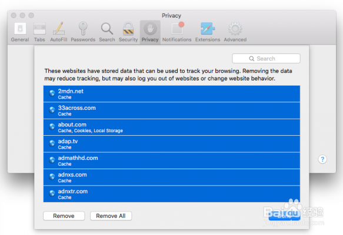Select the Privacy hand icon
This screenshot has height=235, width=343.
(x=150, y=29)
